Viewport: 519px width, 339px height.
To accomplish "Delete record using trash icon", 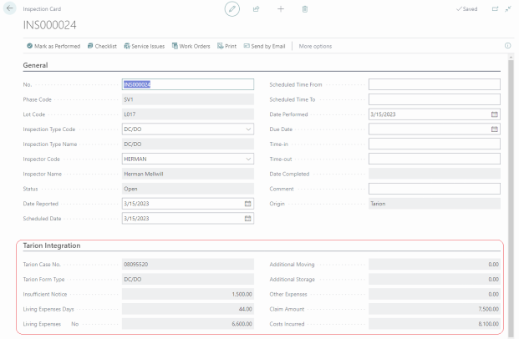I will 305,9.
